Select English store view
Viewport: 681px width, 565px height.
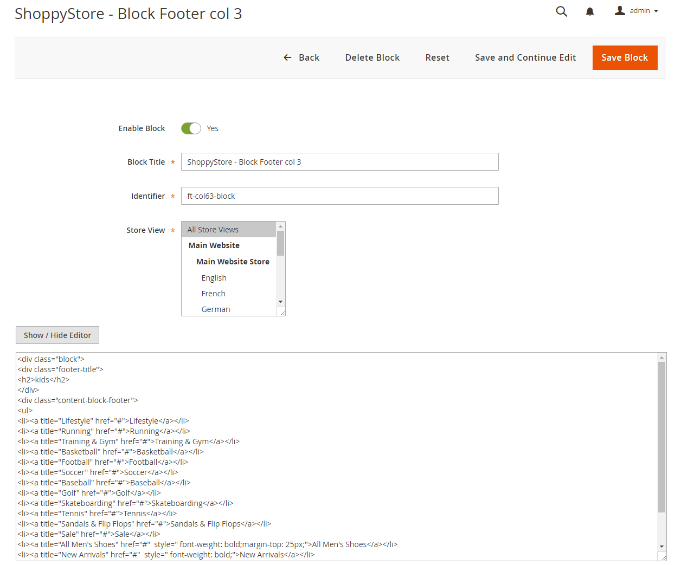pyautogui.click(x=229, y=278)
